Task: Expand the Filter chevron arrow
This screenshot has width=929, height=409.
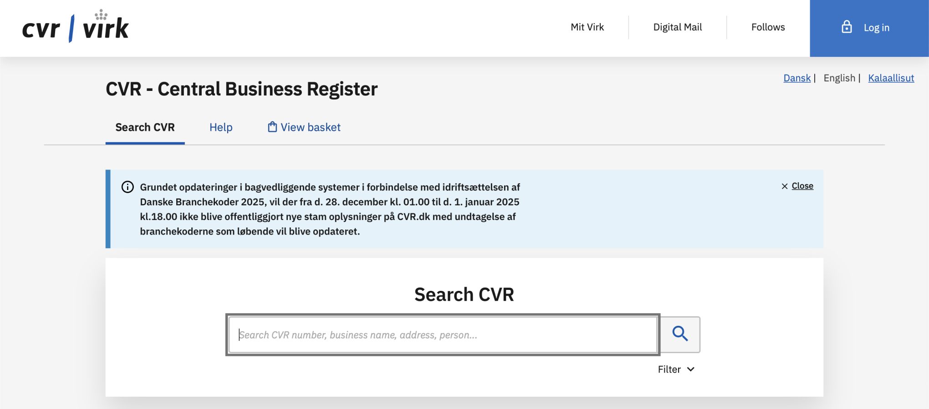Action: click(x=691, y=369)
